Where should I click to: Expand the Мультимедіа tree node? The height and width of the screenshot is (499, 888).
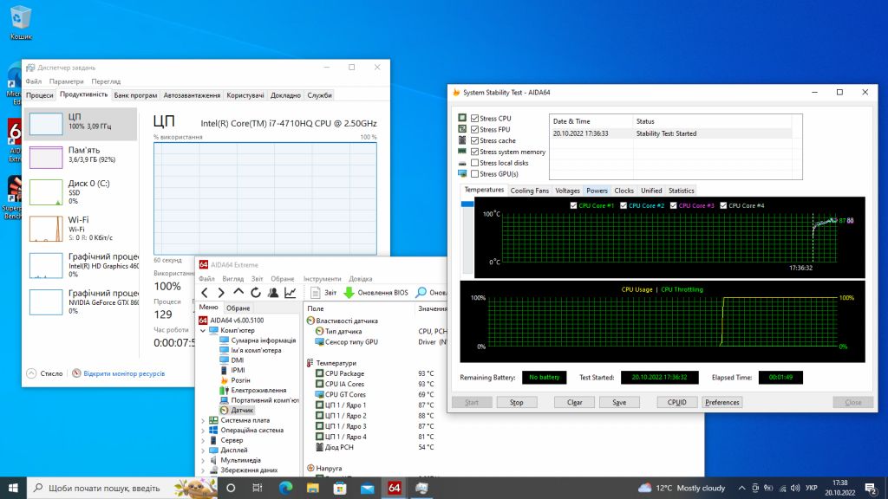203,460
